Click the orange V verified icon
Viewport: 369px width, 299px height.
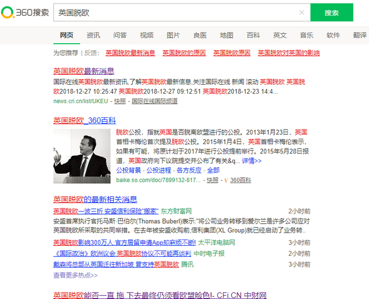point(226,181)
